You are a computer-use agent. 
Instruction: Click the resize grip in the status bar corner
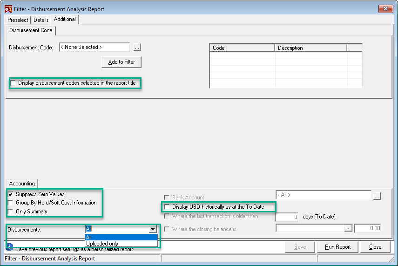click(391, 259)
